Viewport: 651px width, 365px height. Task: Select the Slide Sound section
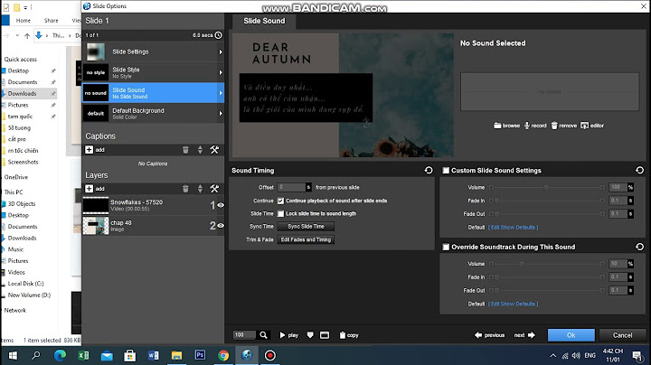[x=153, y=93]
